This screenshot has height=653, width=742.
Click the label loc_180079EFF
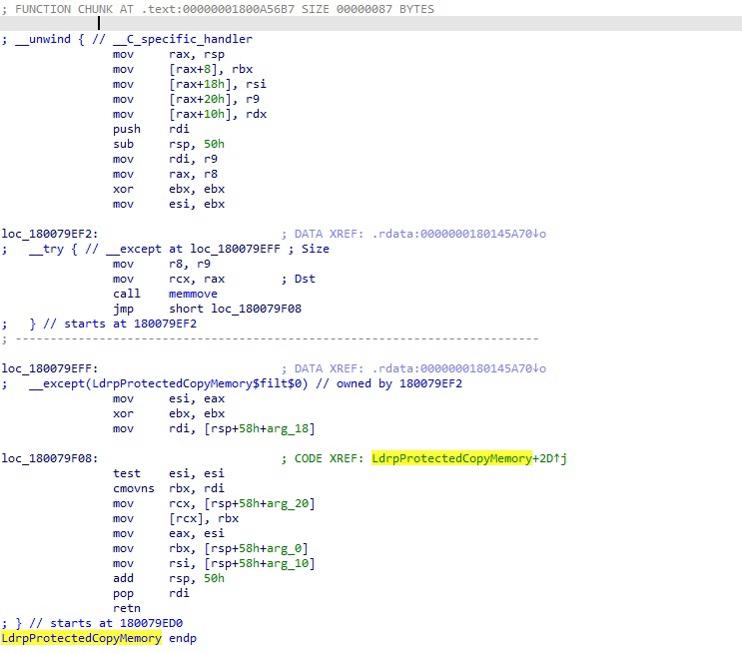50,368
